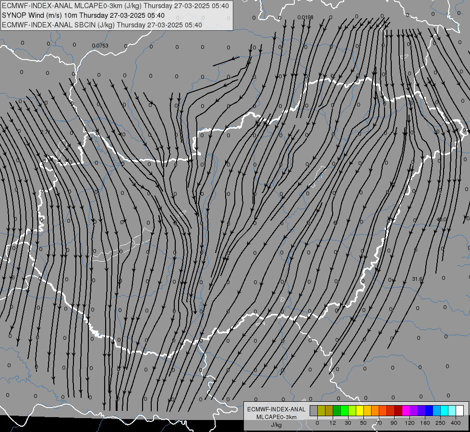
Task: Click the 31.6 value on the map
Action: (417, 279)
